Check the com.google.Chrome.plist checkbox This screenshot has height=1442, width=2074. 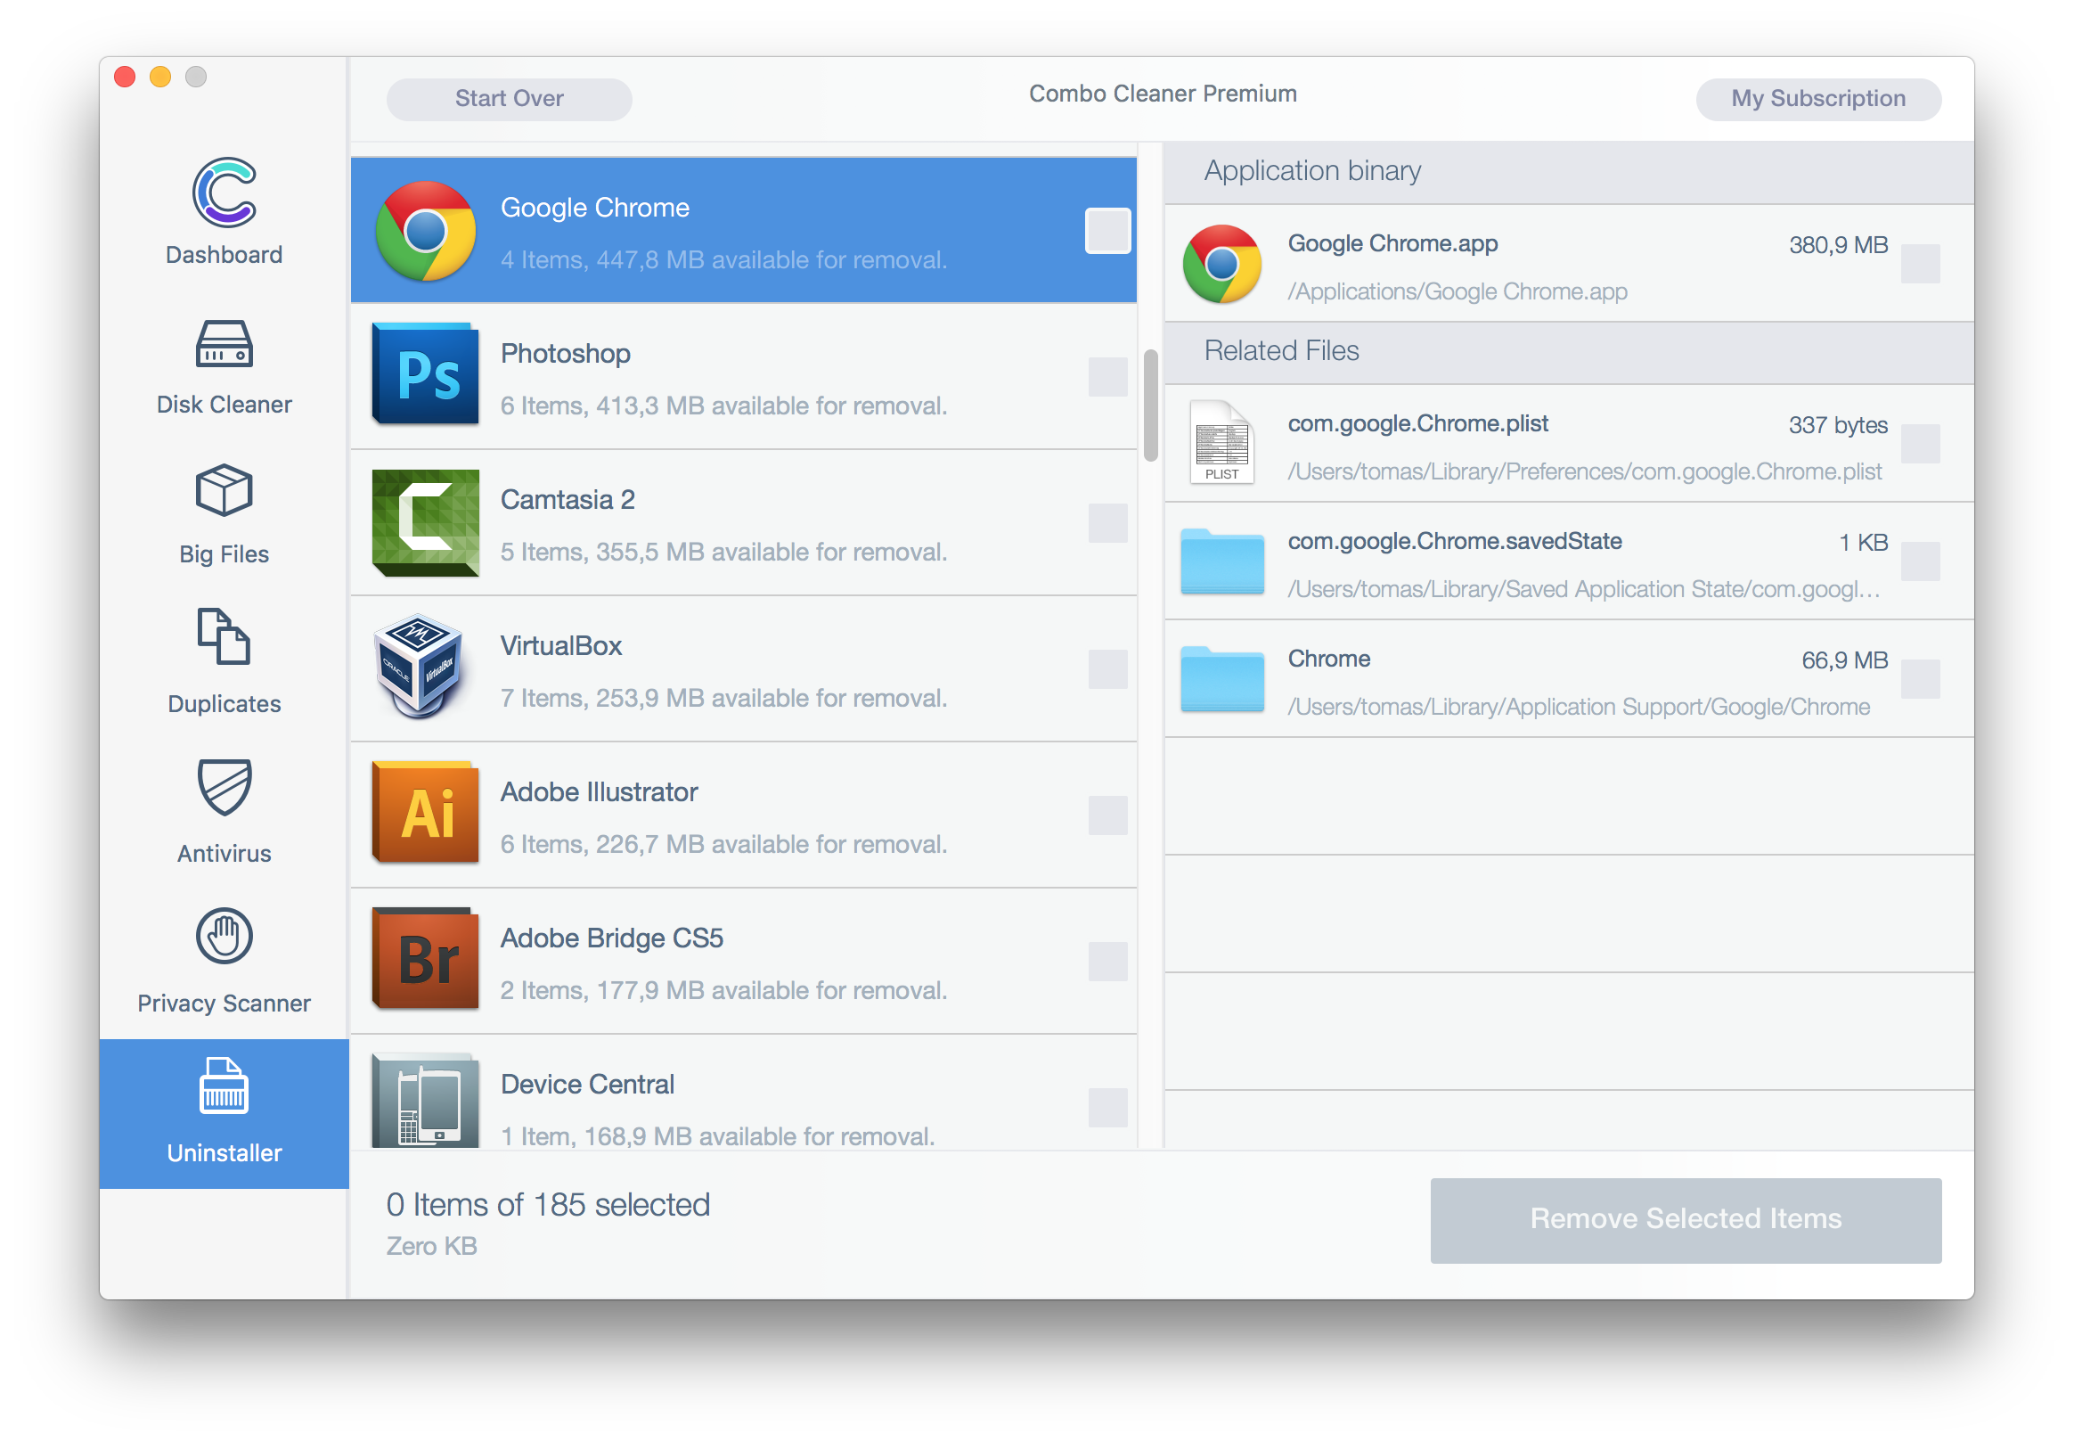click(1920, 444)
